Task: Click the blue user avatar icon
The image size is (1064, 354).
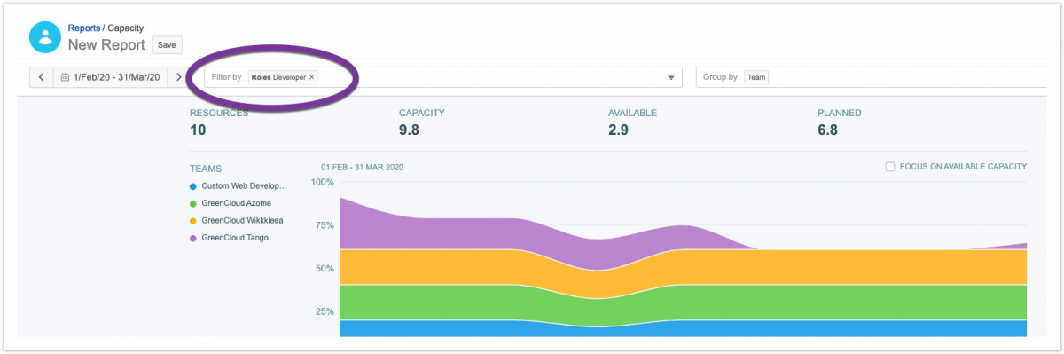Action: [x=44, y=36]
